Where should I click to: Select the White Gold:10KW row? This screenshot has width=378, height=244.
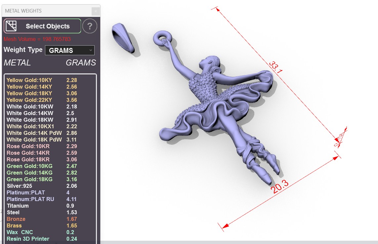pyautogui.click(x=50, y=106)
